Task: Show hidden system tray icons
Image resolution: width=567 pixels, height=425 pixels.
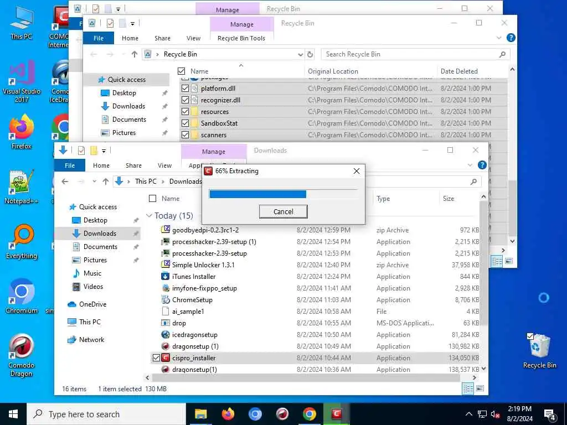Action: (468, 414)
